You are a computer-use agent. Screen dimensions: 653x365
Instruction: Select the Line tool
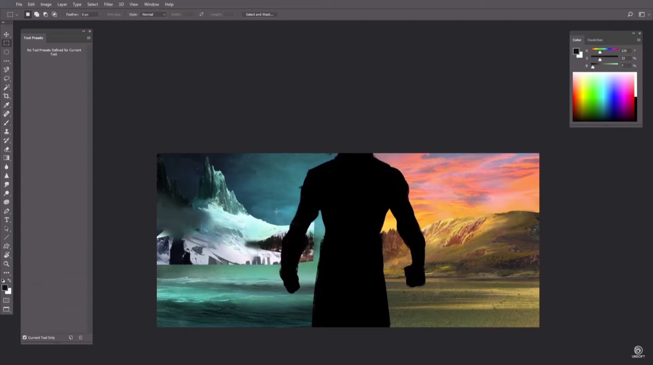(x=7, y=237)
